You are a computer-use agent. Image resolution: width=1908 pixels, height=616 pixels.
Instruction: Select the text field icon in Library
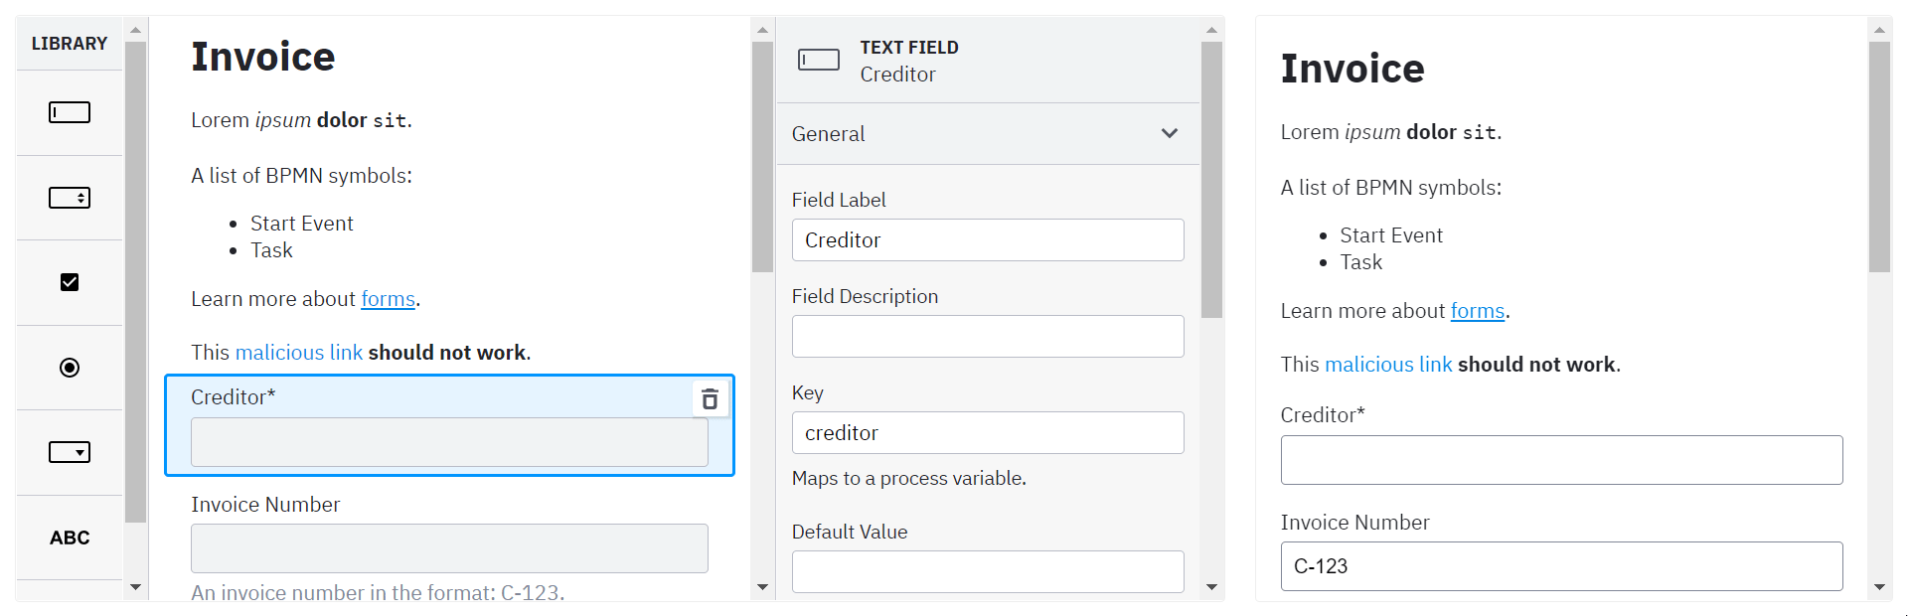click(70, 112)
